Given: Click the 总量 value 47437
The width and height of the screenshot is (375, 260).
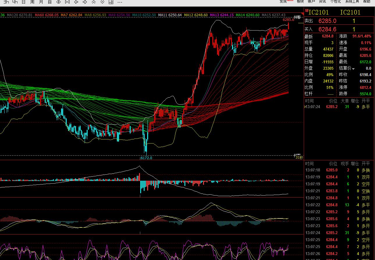Looking at the screenshot, I should tap(328, 49).
